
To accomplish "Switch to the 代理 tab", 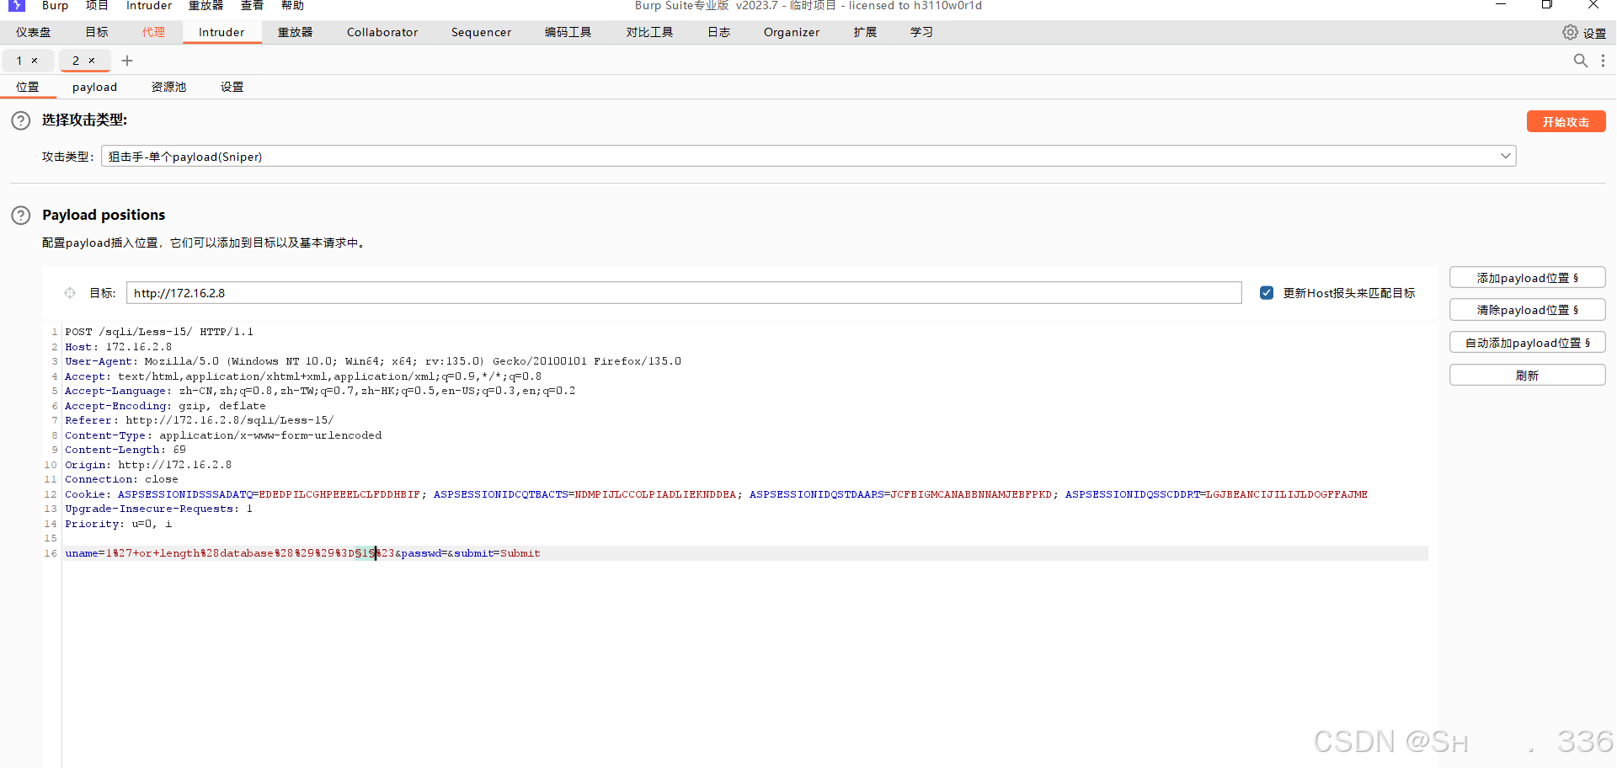I will pos(153,32).
